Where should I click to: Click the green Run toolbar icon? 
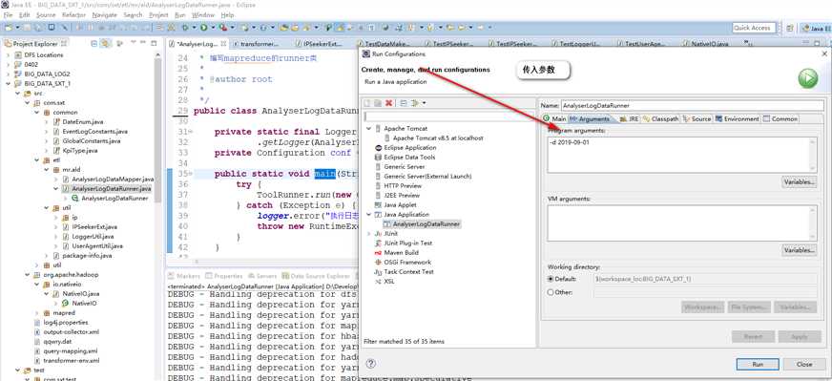pyautogui.click(x=204, y=27)
